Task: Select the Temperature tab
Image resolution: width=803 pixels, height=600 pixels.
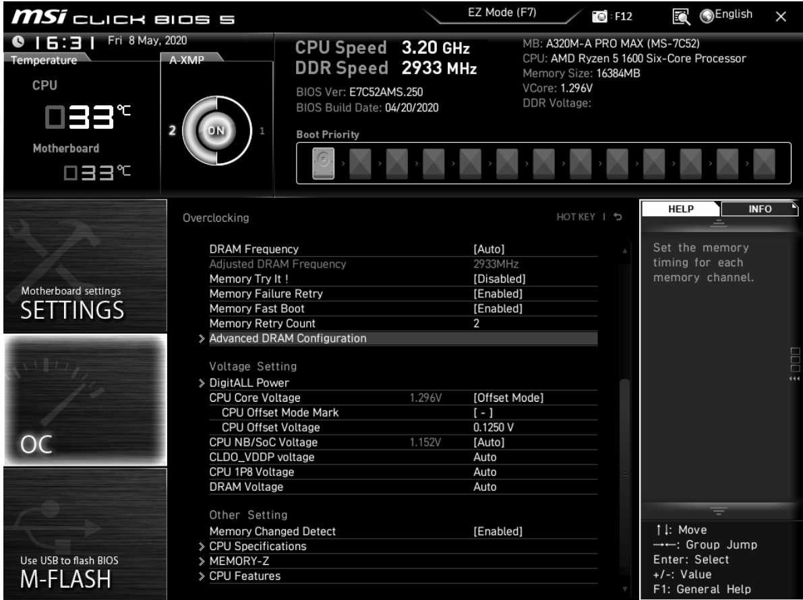Action: (x=44, y=60)
